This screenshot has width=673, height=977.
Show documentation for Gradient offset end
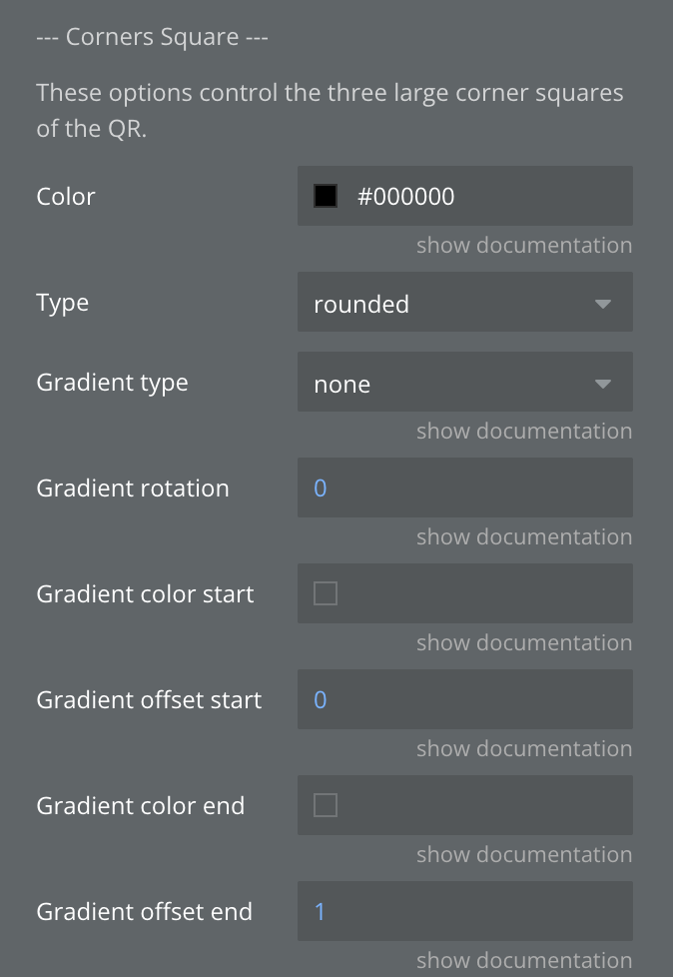tap(523, 961)
